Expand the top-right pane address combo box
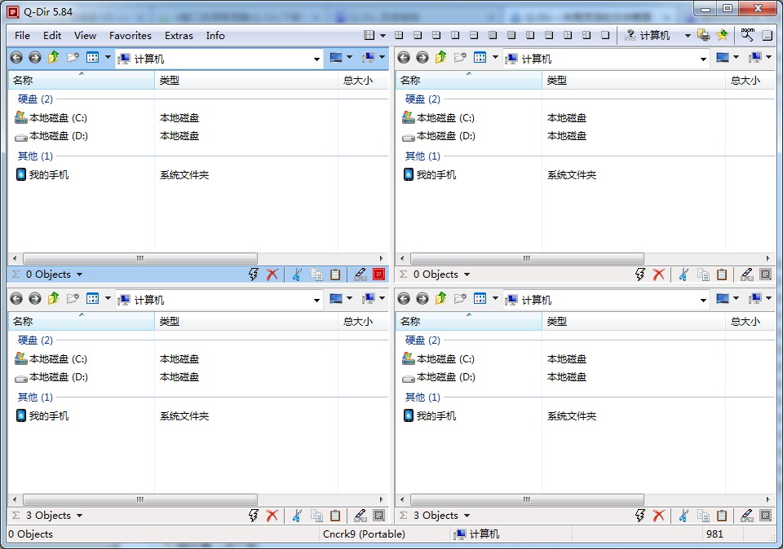 pos(703,59)
